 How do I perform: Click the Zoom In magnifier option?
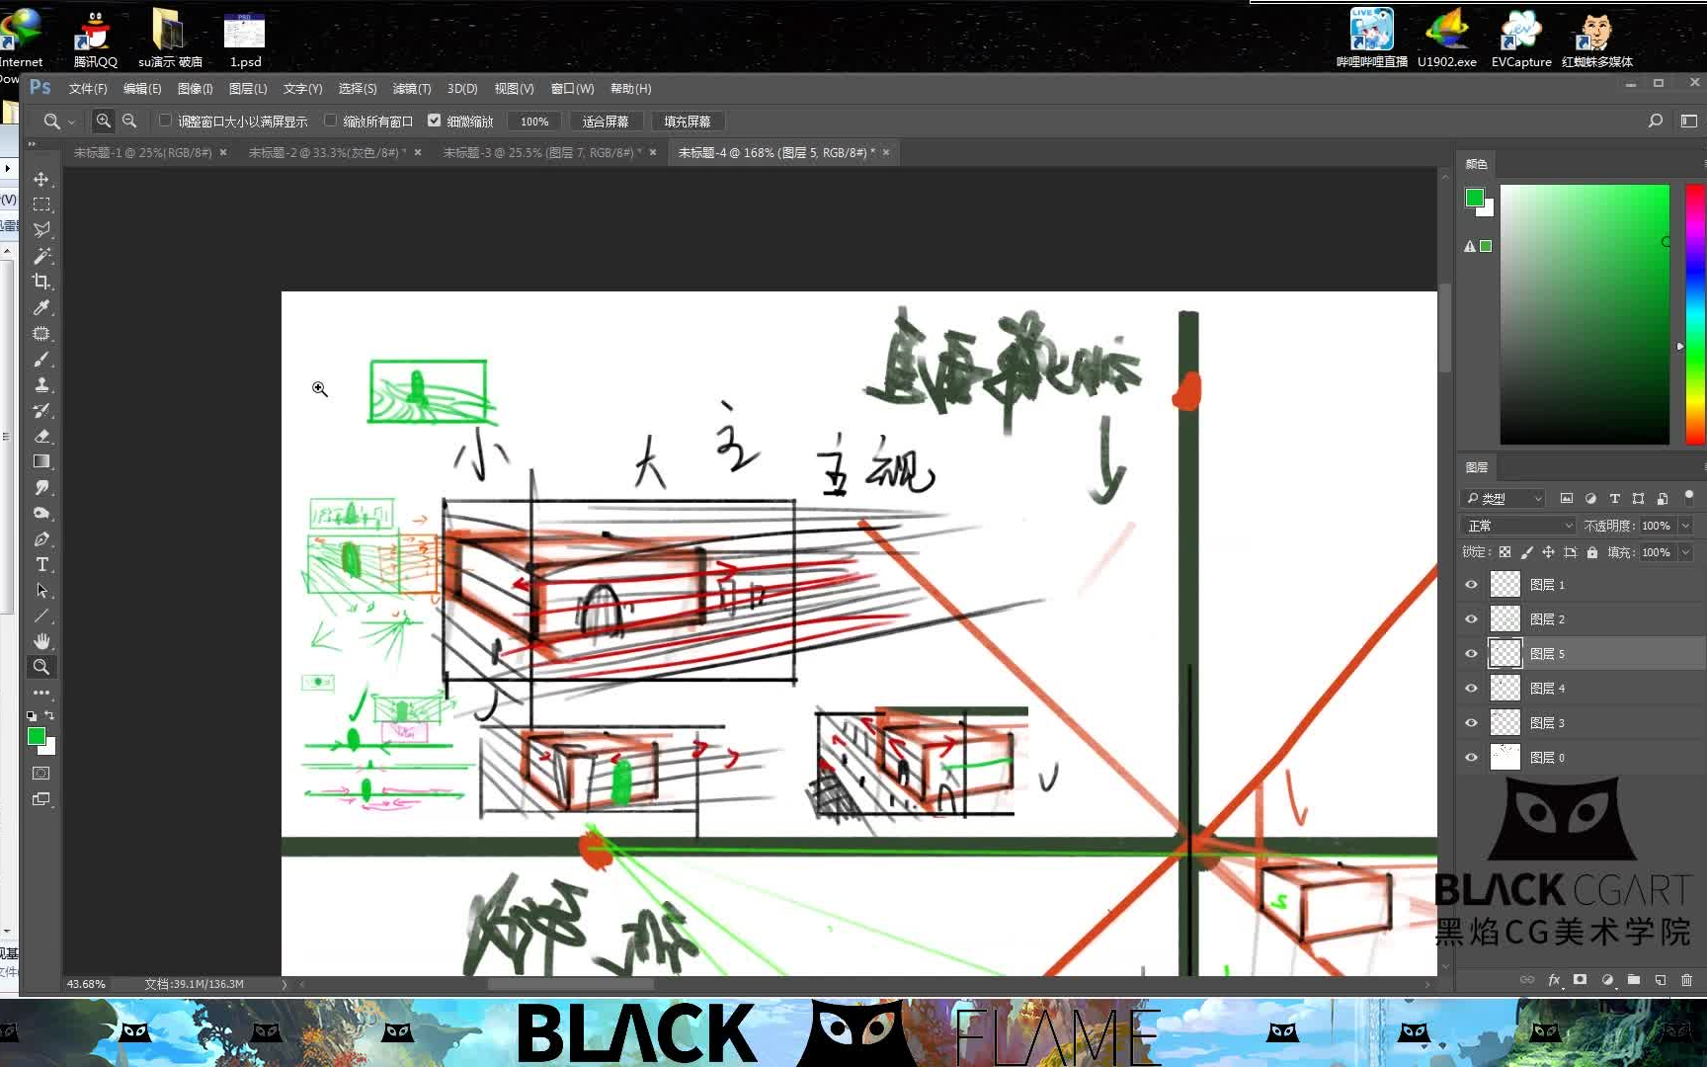103,121
